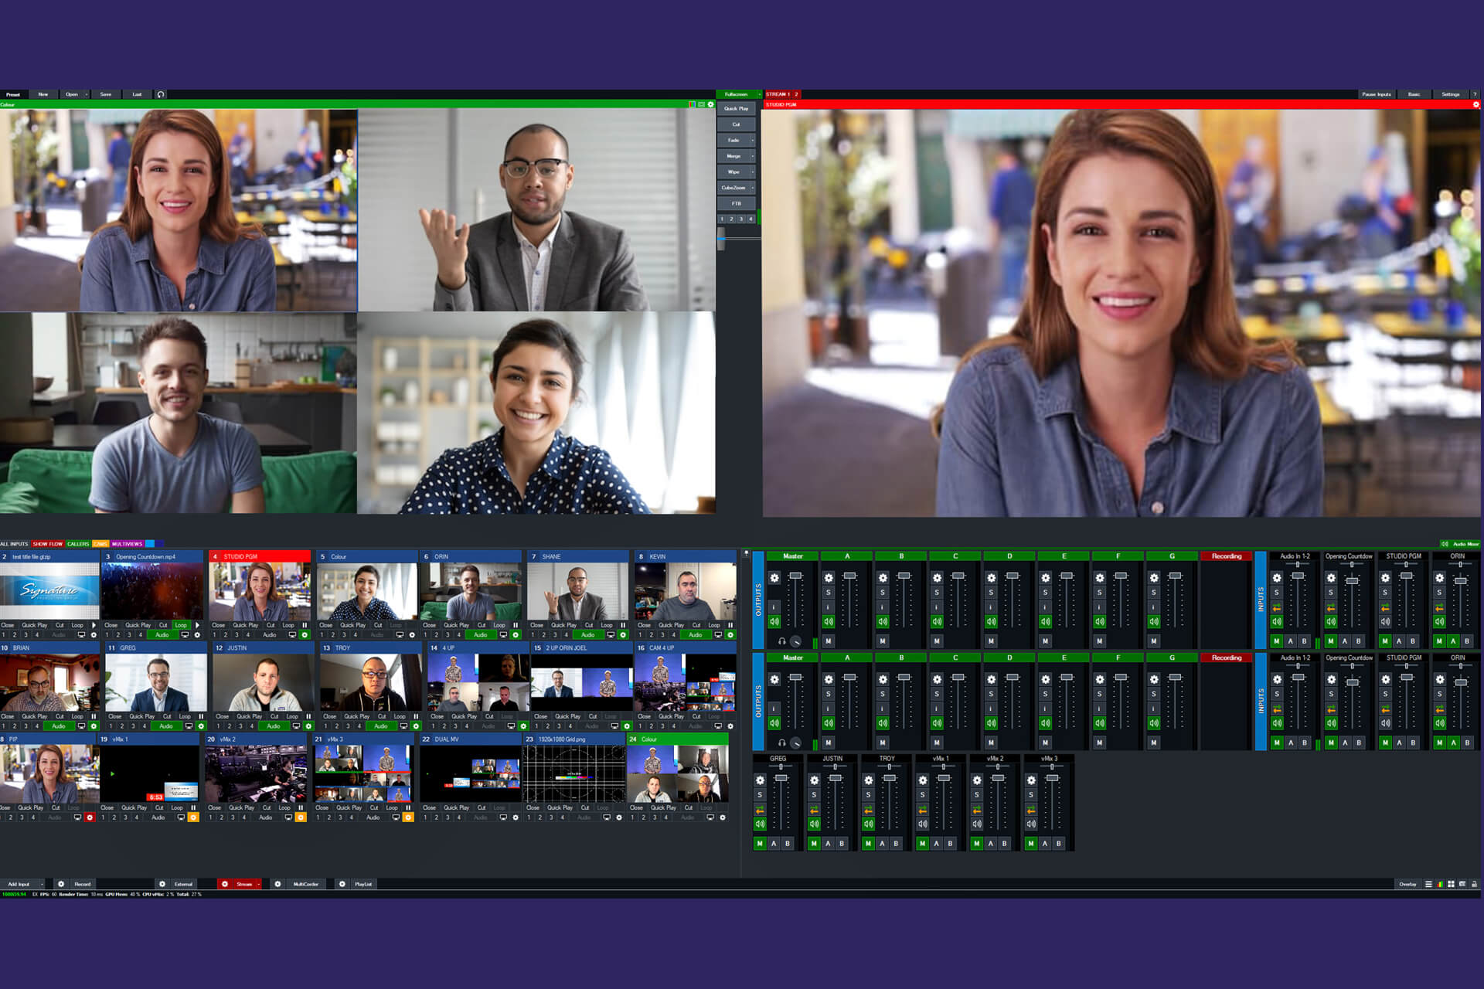
Task: Expand the dropdown arrow beside the Open button
Action: 87,94
